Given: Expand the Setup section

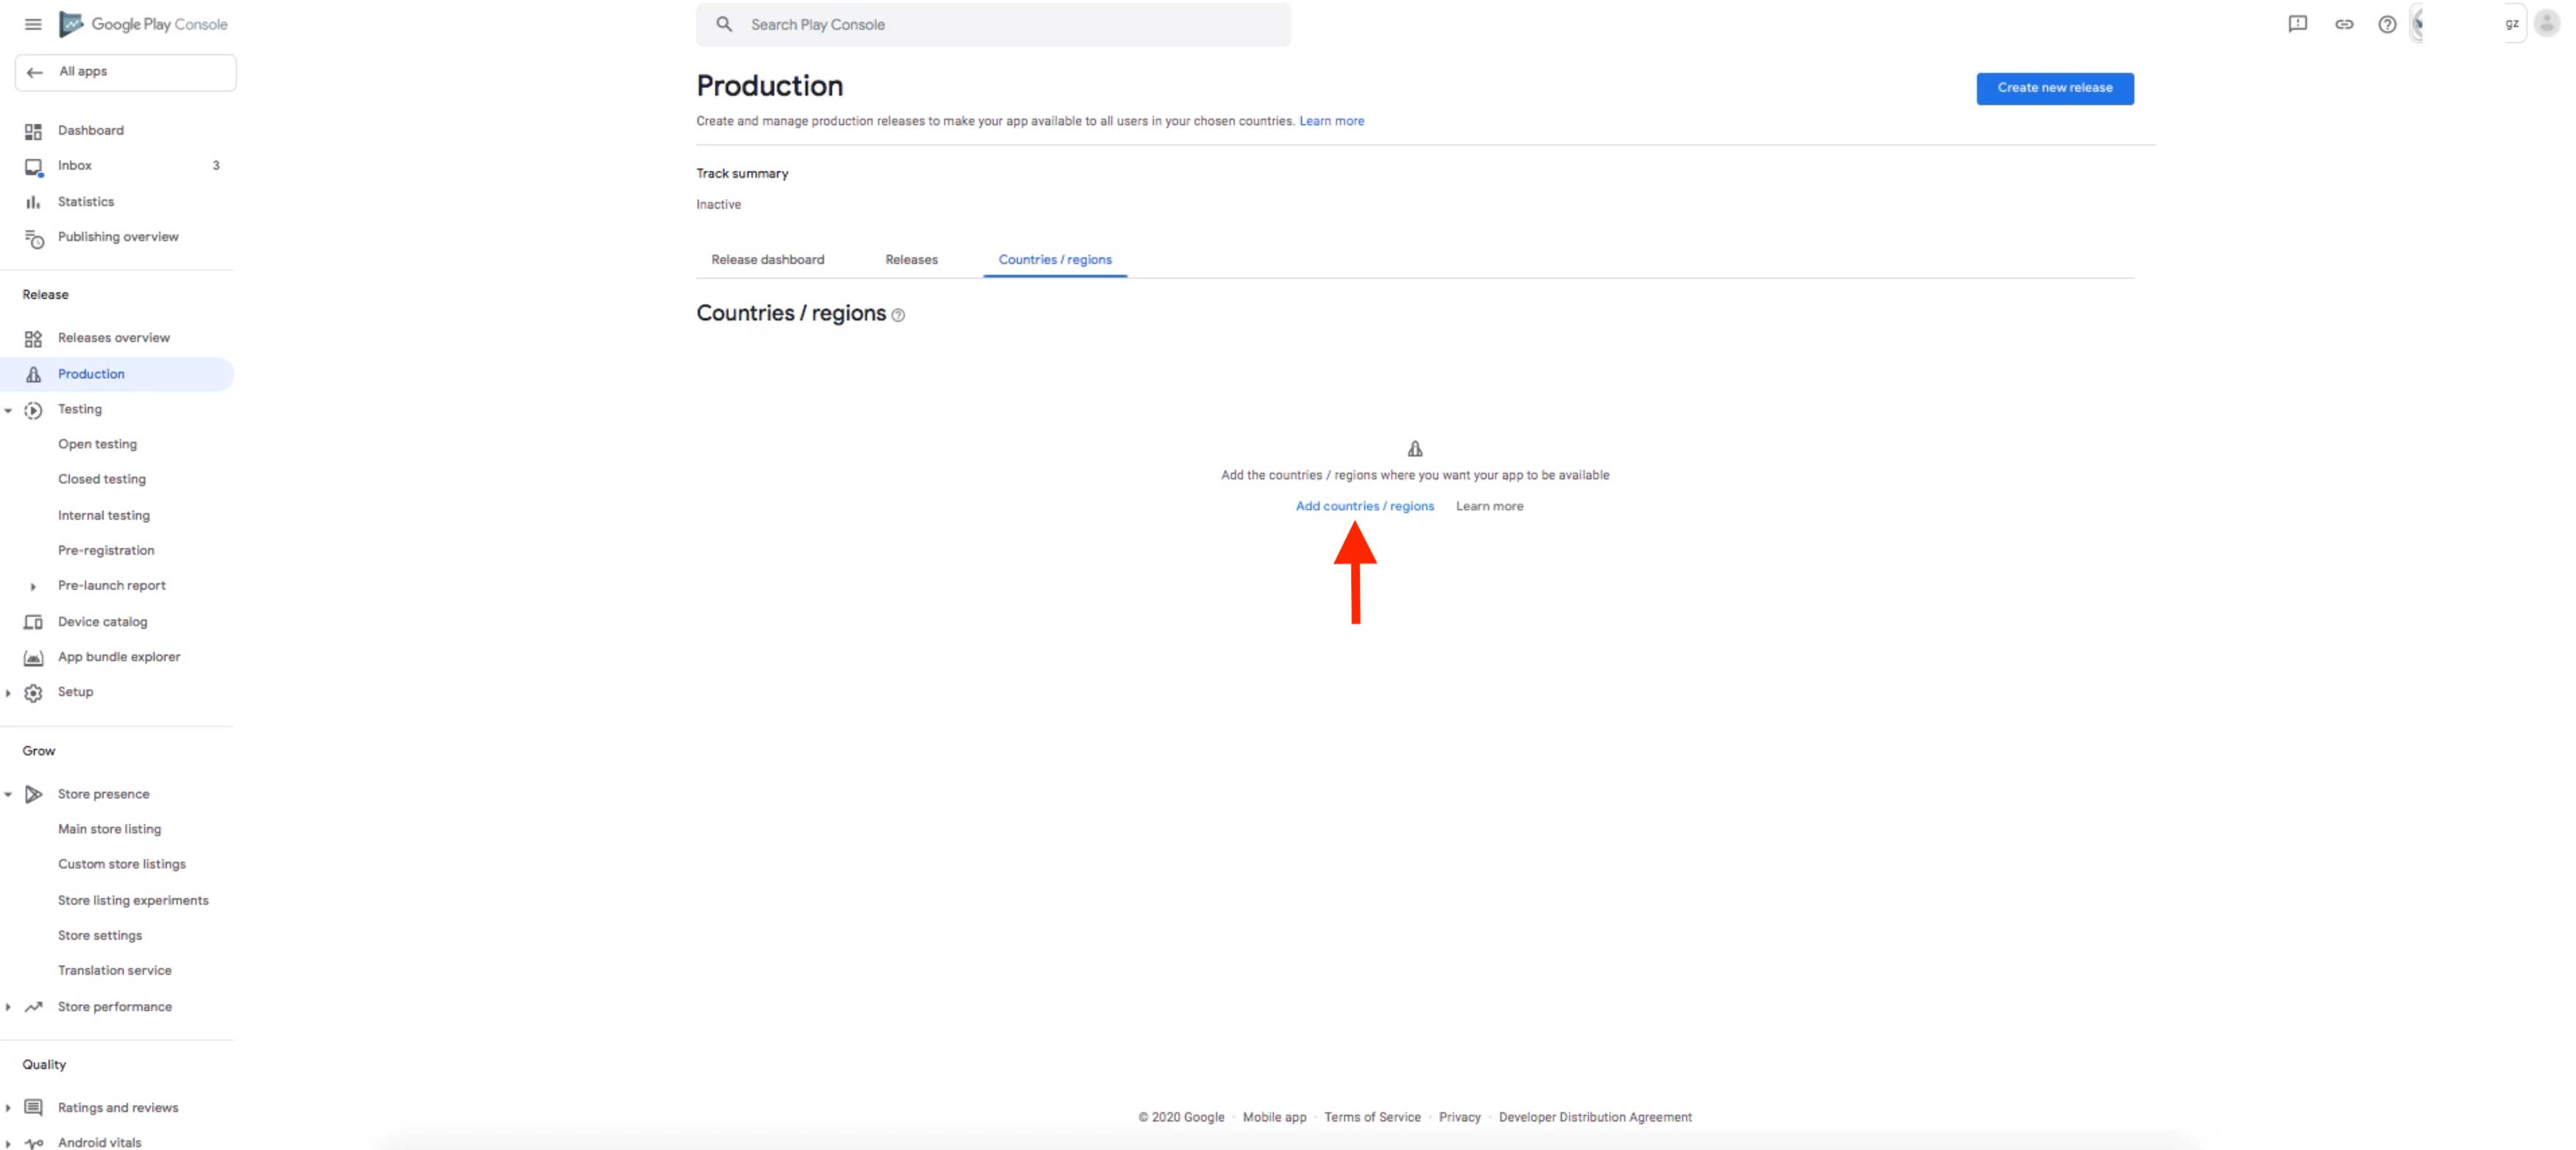Looking at the screenshot, I should pyautogui.click(x=8, y=692).
